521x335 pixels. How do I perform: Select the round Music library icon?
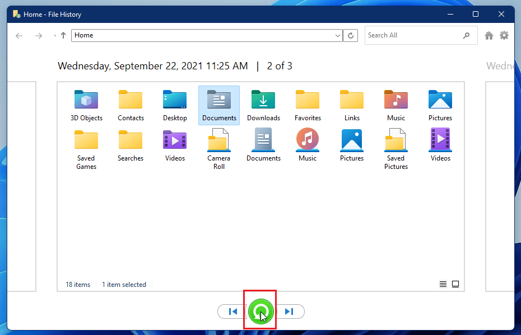coord(308,139)
